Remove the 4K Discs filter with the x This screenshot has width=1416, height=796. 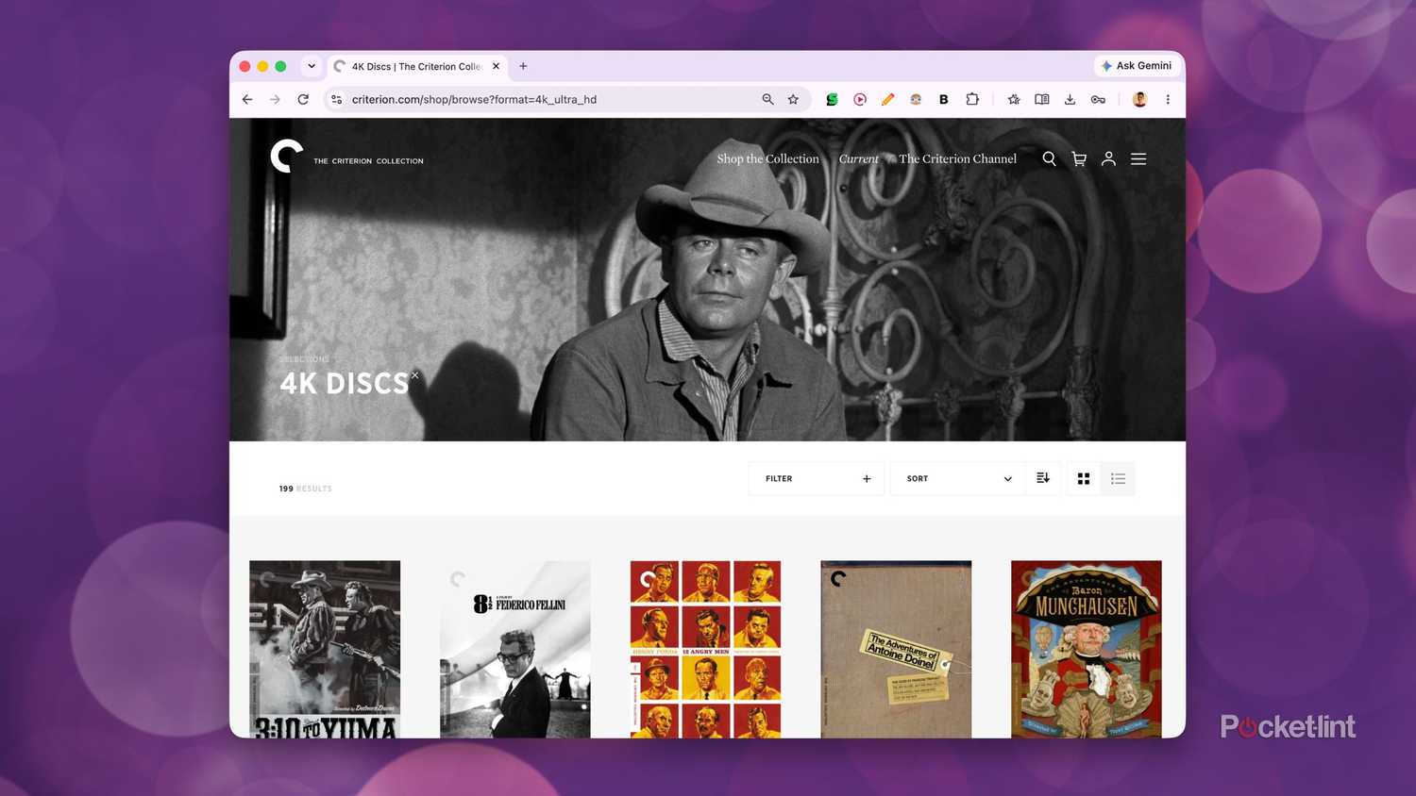[414, 375]
